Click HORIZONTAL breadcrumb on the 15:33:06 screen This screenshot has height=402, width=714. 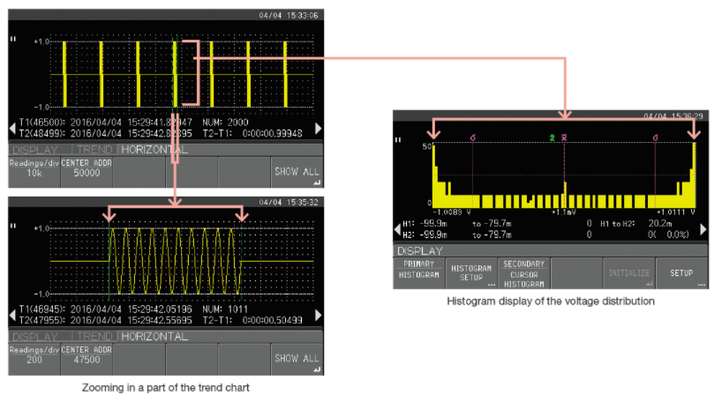[x=154, y=150]
